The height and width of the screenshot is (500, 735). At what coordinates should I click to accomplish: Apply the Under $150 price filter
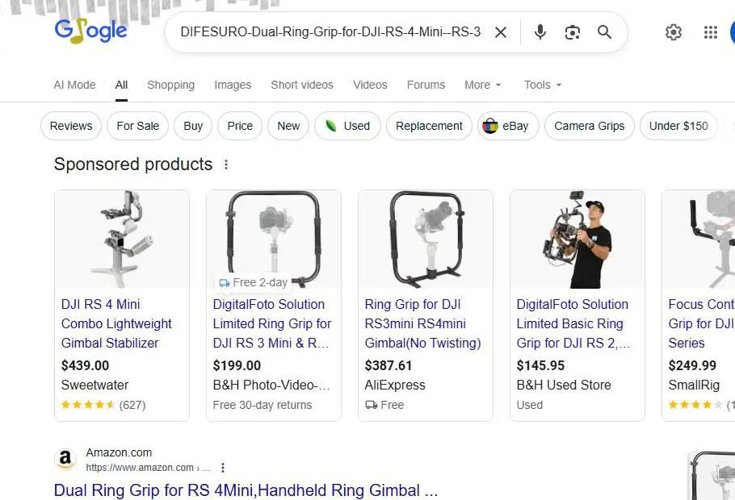click(678, 126)
